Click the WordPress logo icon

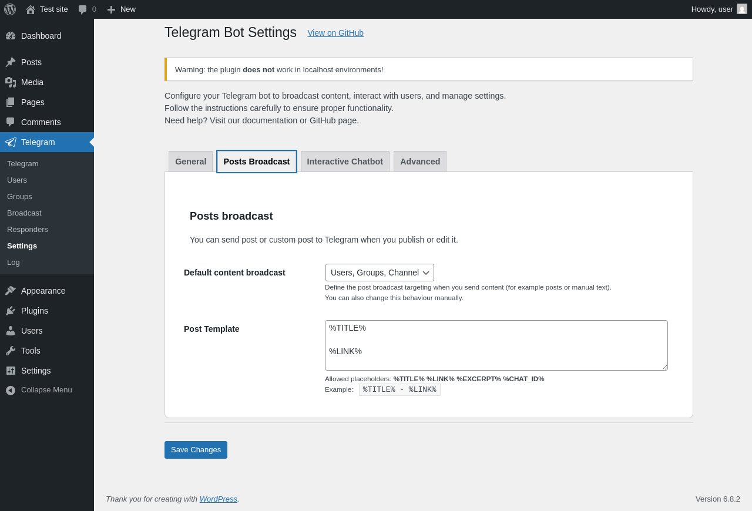click(x=10, y=9)
